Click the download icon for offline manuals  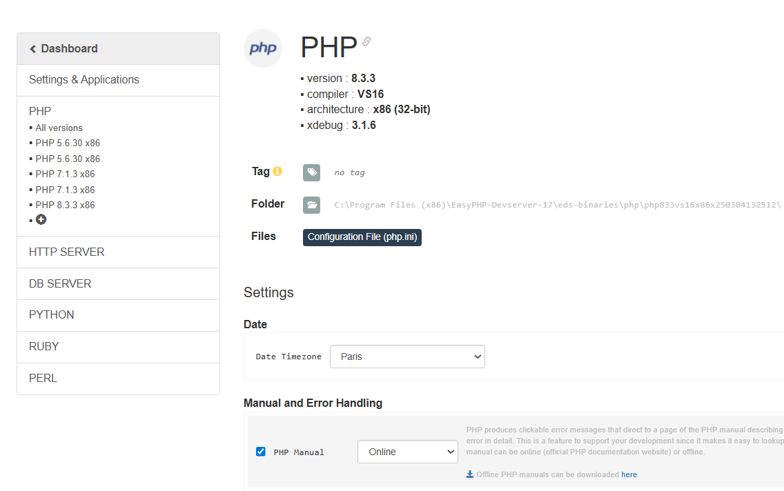(x=470, y=474)
